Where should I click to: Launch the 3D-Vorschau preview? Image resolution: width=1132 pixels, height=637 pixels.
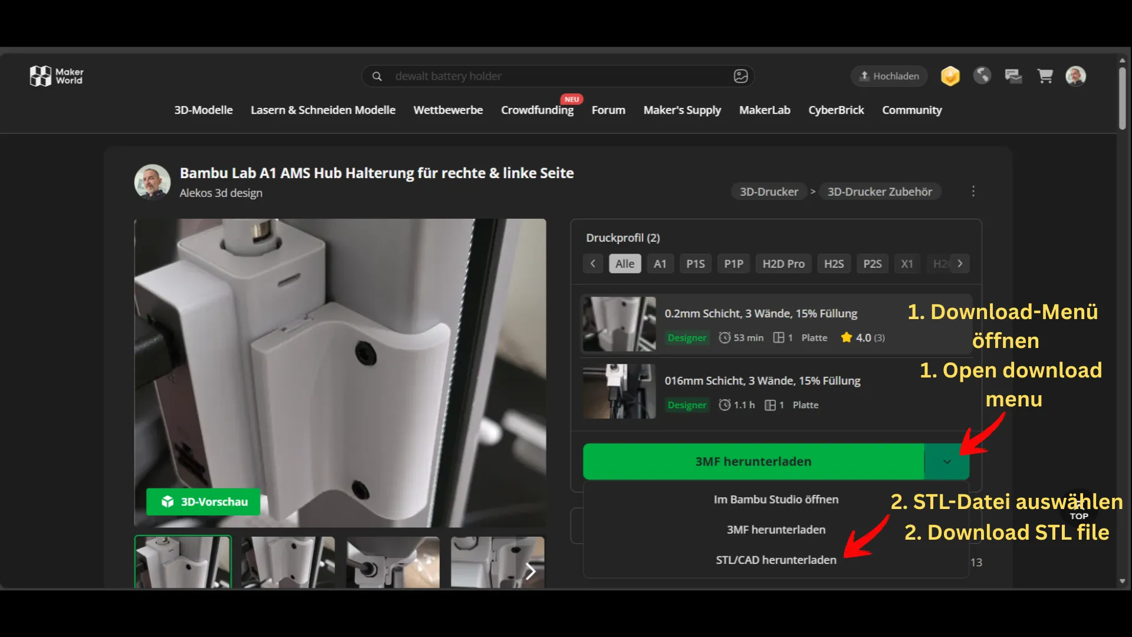point(203,501)
